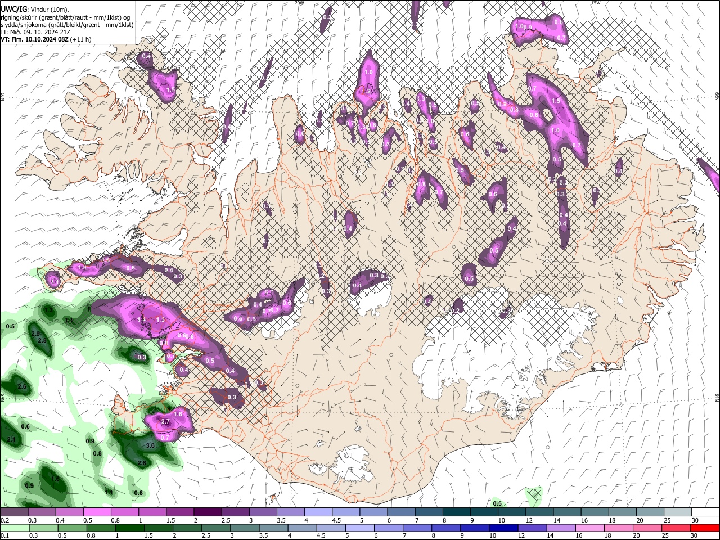Click the 2.7 snowfall value on the map
The image size is (720, 540).
(x=165, y=421)
